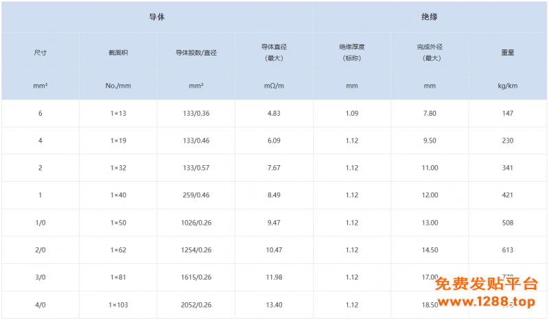Click the '14.50' outer diameter cell
The height and width of the screenshot is (320, 549).
click(430, 250)
